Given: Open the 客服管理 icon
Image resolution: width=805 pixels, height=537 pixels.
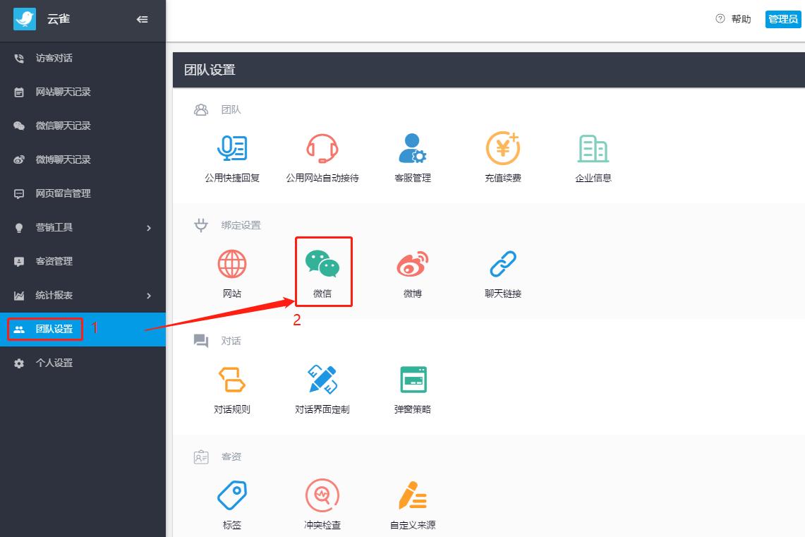Looking at the screenshot, I should tap(412, 148).
